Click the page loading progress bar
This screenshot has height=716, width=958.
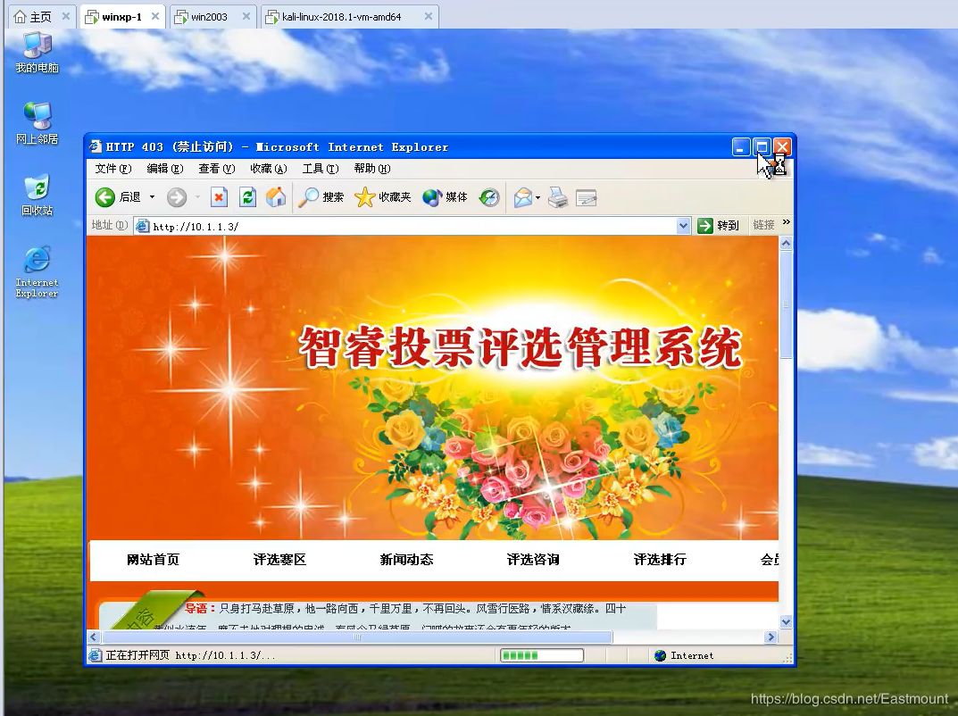(x=542, y=655)
